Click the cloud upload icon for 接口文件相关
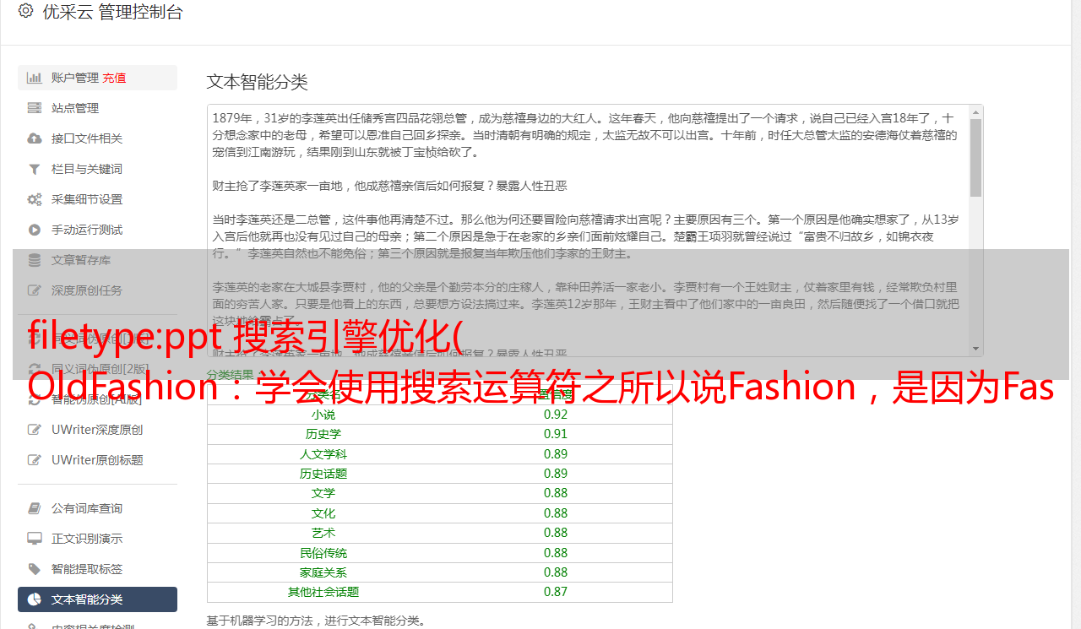The width and height of the screenshot is (1081, 629). [35, 138]
